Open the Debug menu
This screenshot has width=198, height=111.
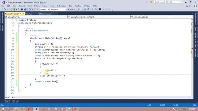click(37, 6)
